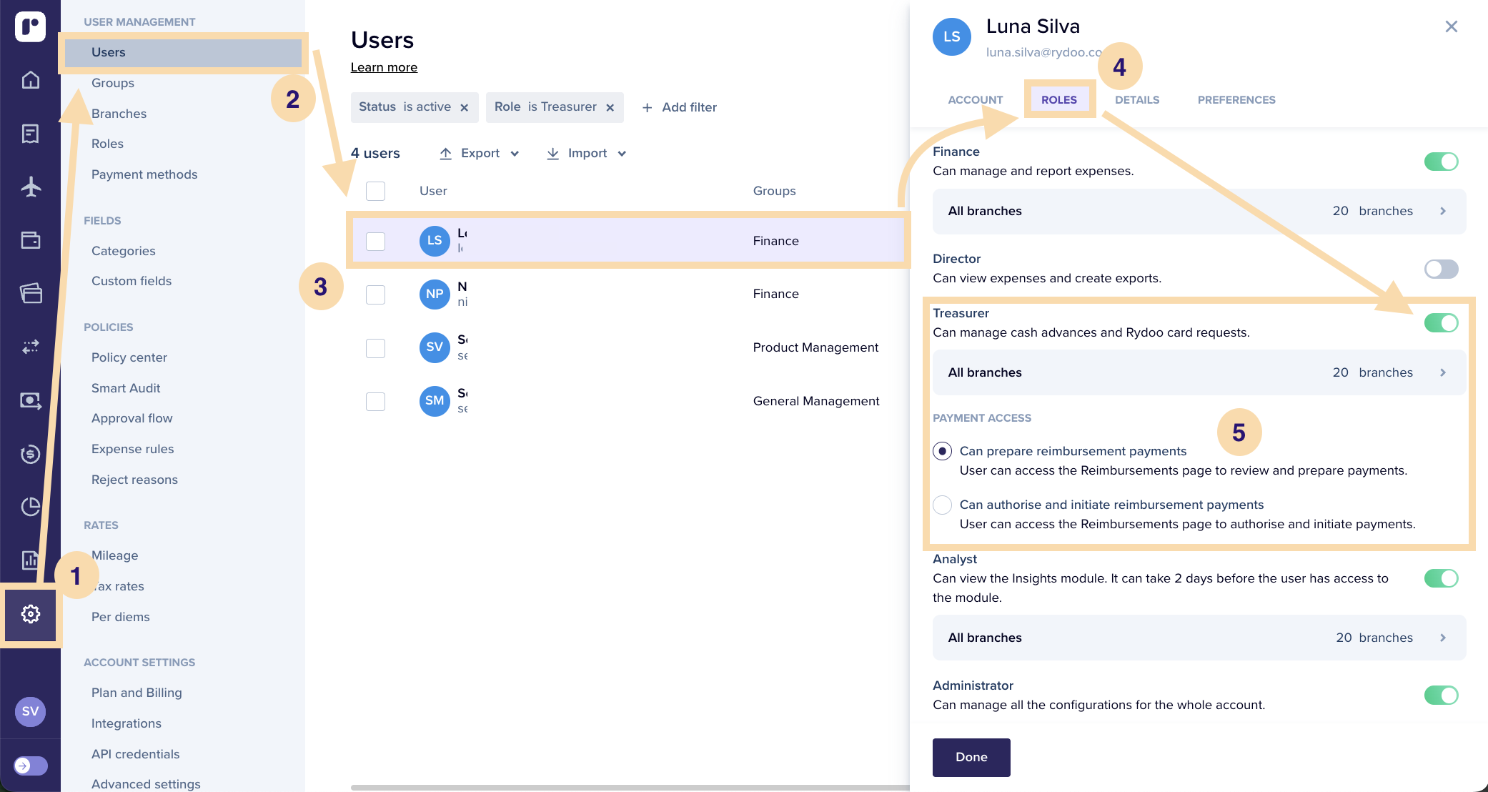Switch to the DETAILS tab
Viewport: 1488px width, 792px height.
[x=1136, y=100]
